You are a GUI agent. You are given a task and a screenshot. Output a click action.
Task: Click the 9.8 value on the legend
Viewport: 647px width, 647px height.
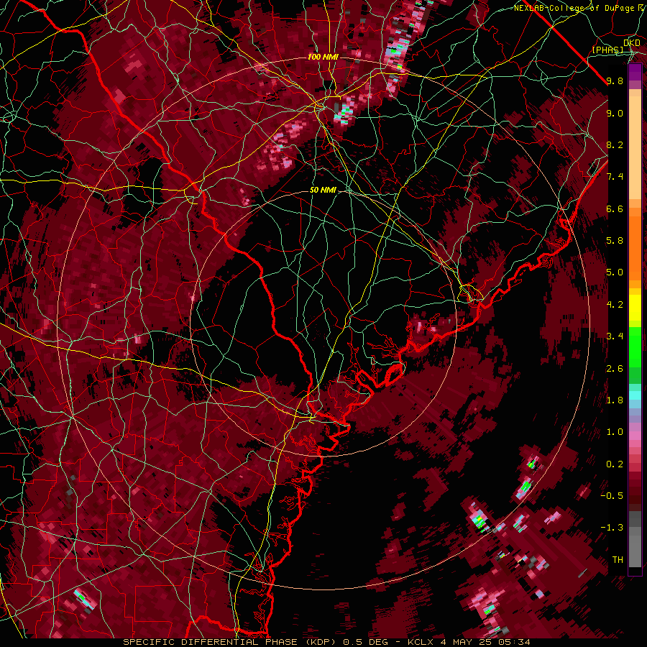click(x=615, y=81)
